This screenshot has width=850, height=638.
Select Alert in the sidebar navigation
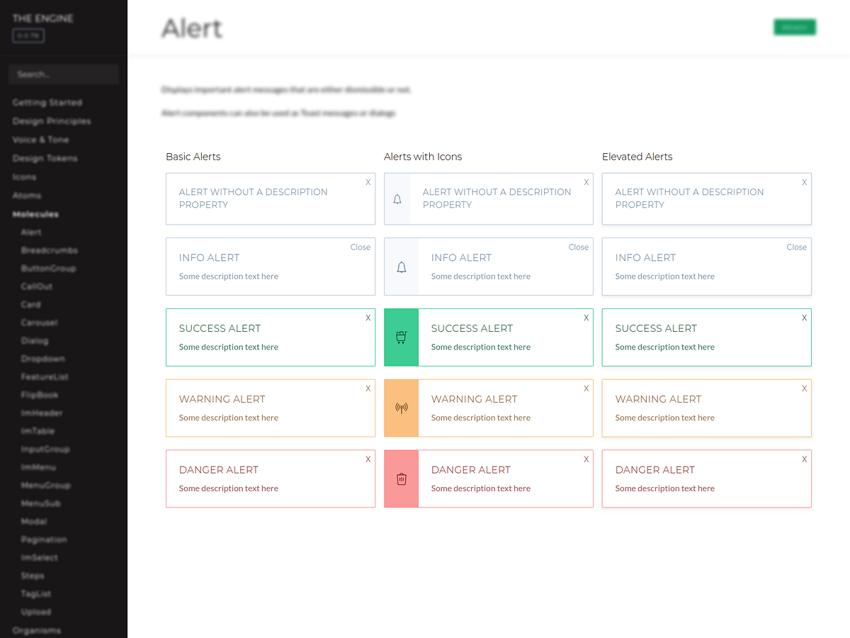[x=31, y=232]
